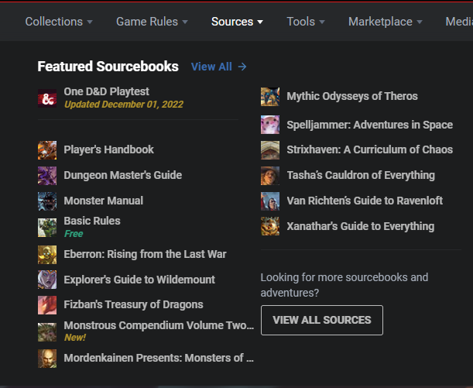Open Tasha's Cauldron of Everything link
This screenshot has width=473, height=388.
point(361,175)
